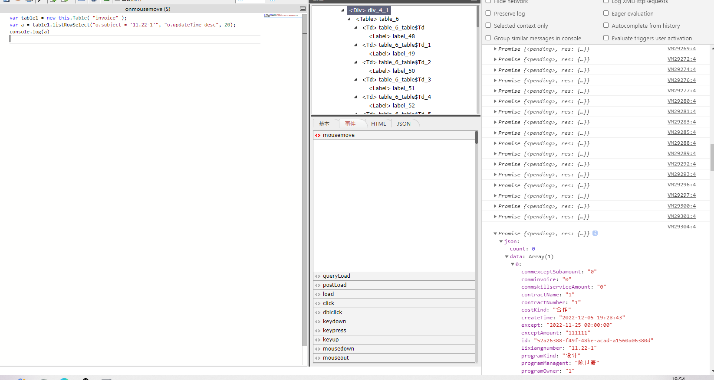Open the click event script

point(329,303)
